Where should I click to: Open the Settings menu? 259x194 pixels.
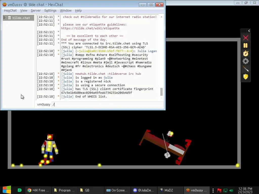click(50, 11)
